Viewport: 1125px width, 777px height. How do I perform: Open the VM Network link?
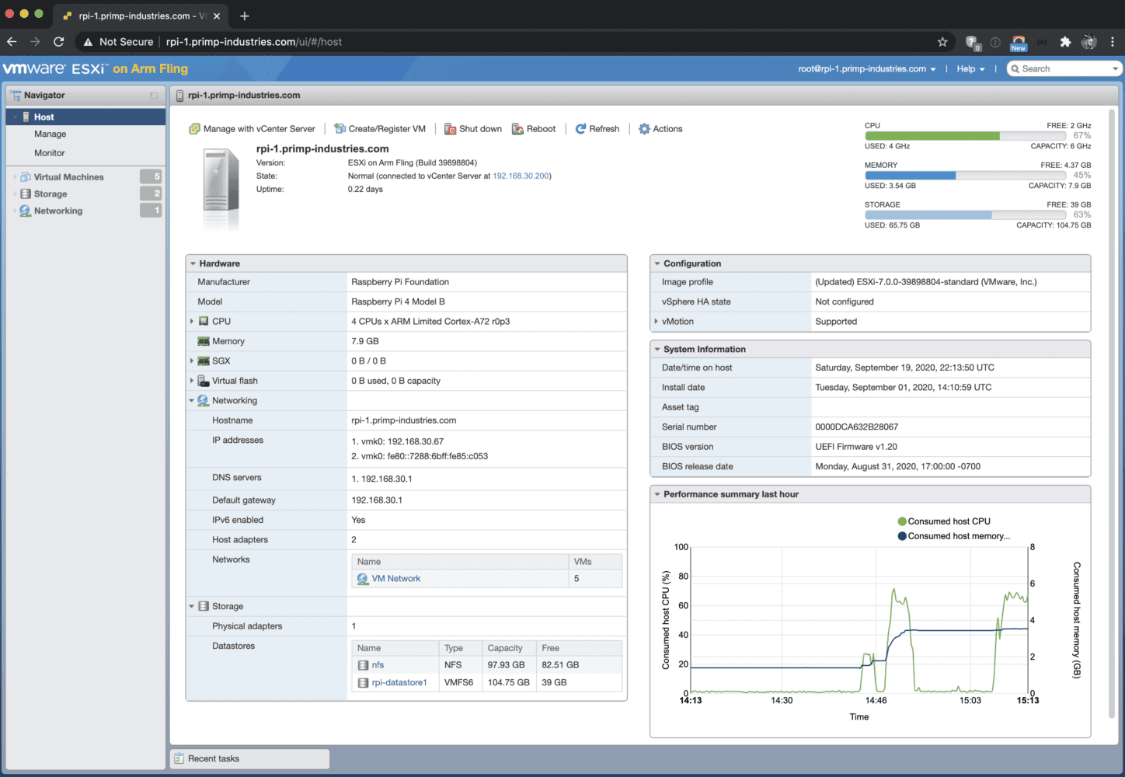pos(397,578)
